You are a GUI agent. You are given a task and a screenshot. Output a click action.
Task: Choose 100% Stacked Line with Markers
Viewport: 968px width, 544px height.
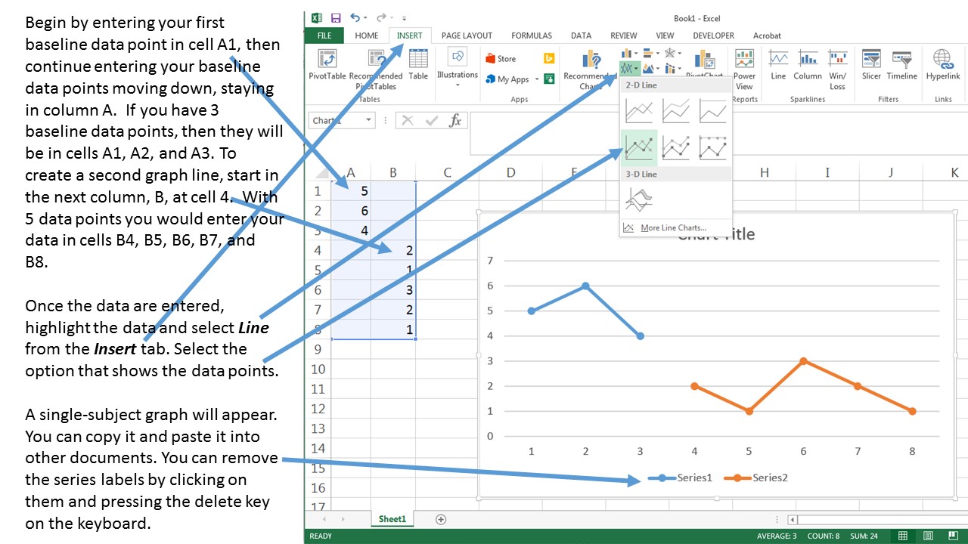[x=713, y=148]
